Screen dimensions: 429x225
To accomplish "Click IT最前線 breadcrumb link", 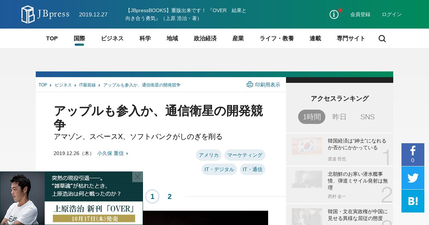I will [x=88, y=85].
